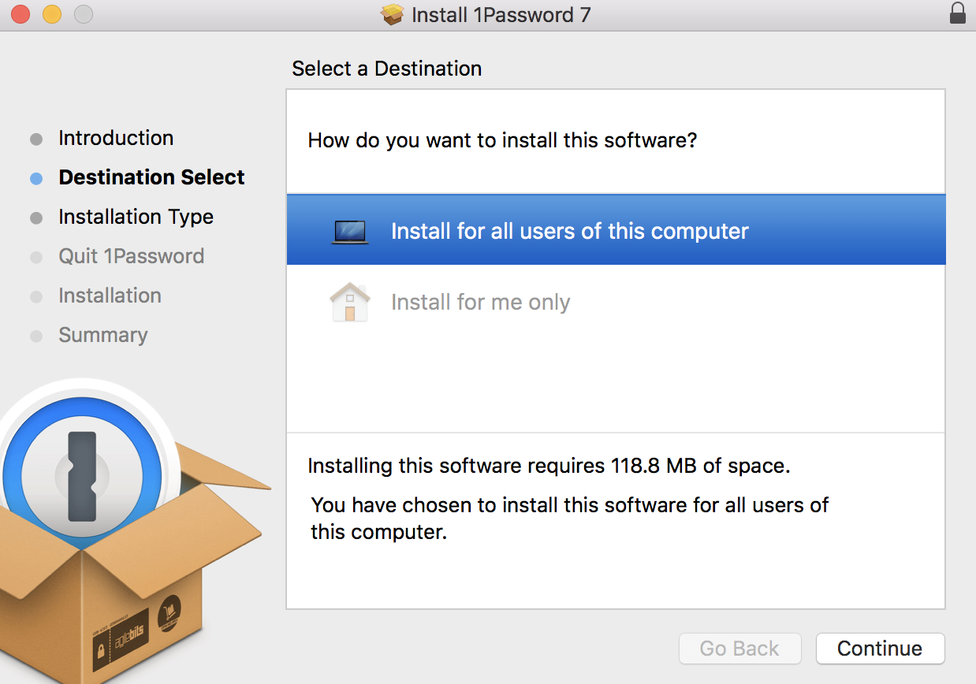Open the Introduction step in the sidebar

point(116,138)
